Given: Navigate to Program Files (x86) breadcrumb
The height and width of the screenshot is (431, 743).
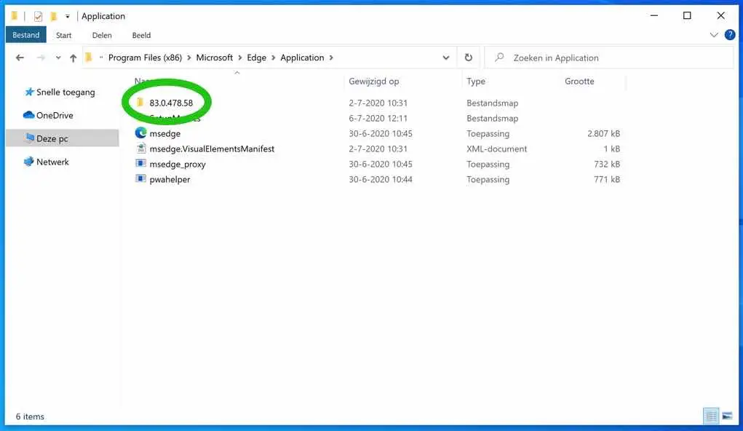Looking at the screenshot, I should [145, 58].
